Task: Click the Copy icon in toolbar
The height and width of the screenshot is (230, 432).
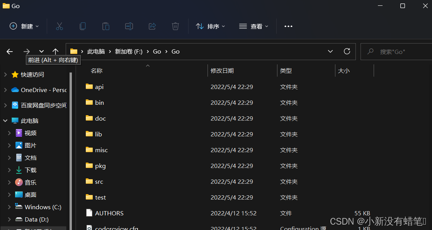Action: click(x=82, y=26)
